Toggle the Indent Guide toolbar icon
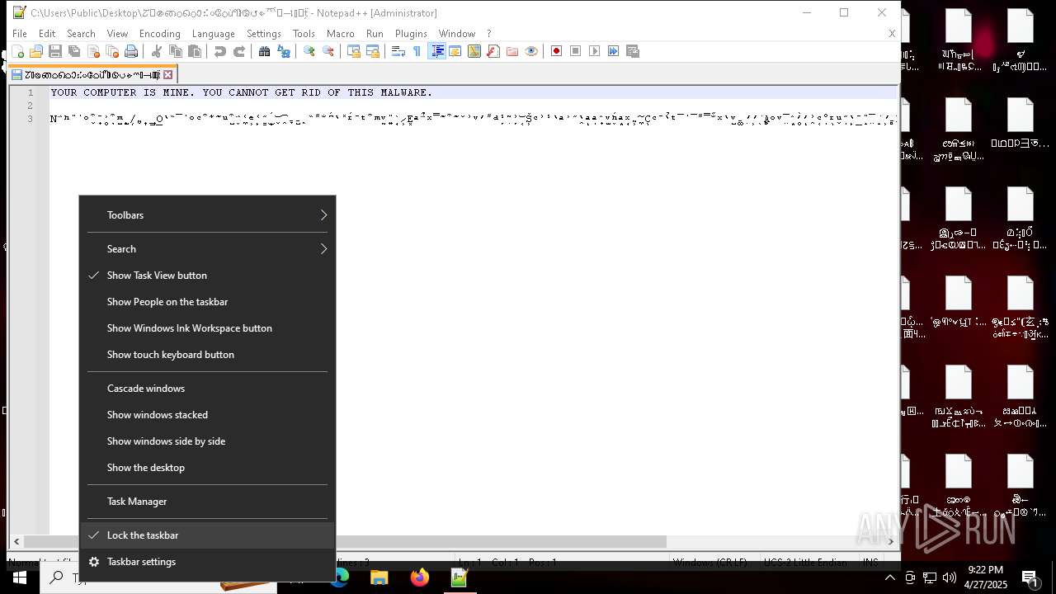This screenshot has width=1056, height=594. click(437, 51)
